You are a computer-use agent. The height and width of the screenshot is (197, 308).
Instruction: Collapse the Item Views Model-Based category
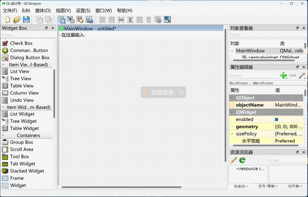[x=3, y=65]
